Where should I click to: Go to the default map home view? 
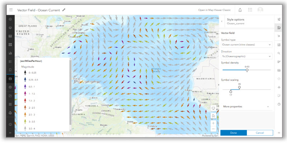(x=213, y=115)
